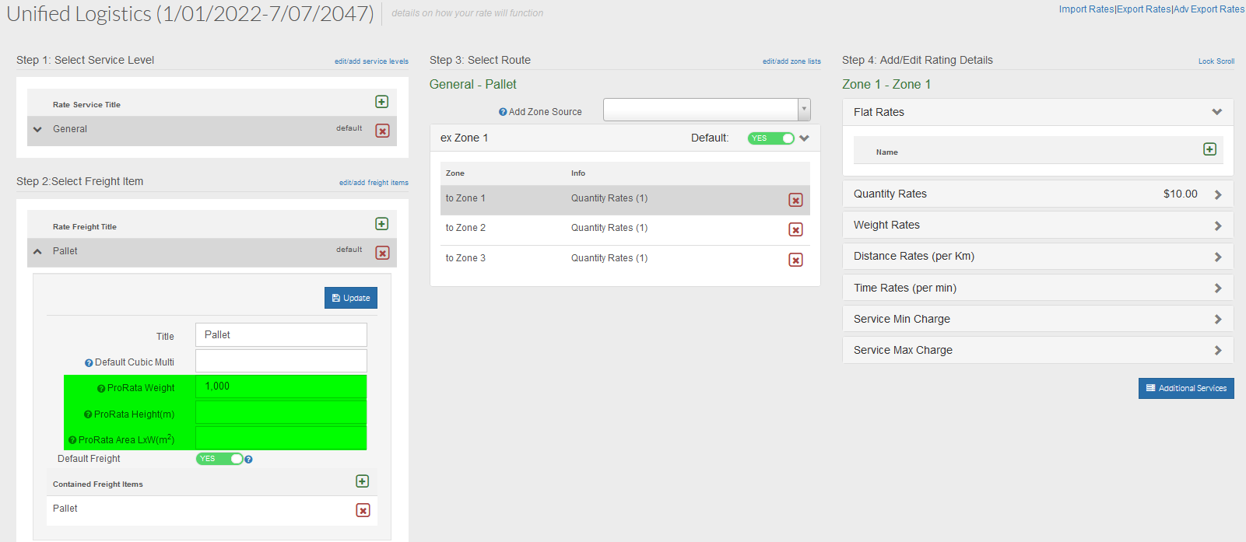The width and height of the screenshot is (1246, 542).
Task: Add a new rate service level
Action: (381, 102)
